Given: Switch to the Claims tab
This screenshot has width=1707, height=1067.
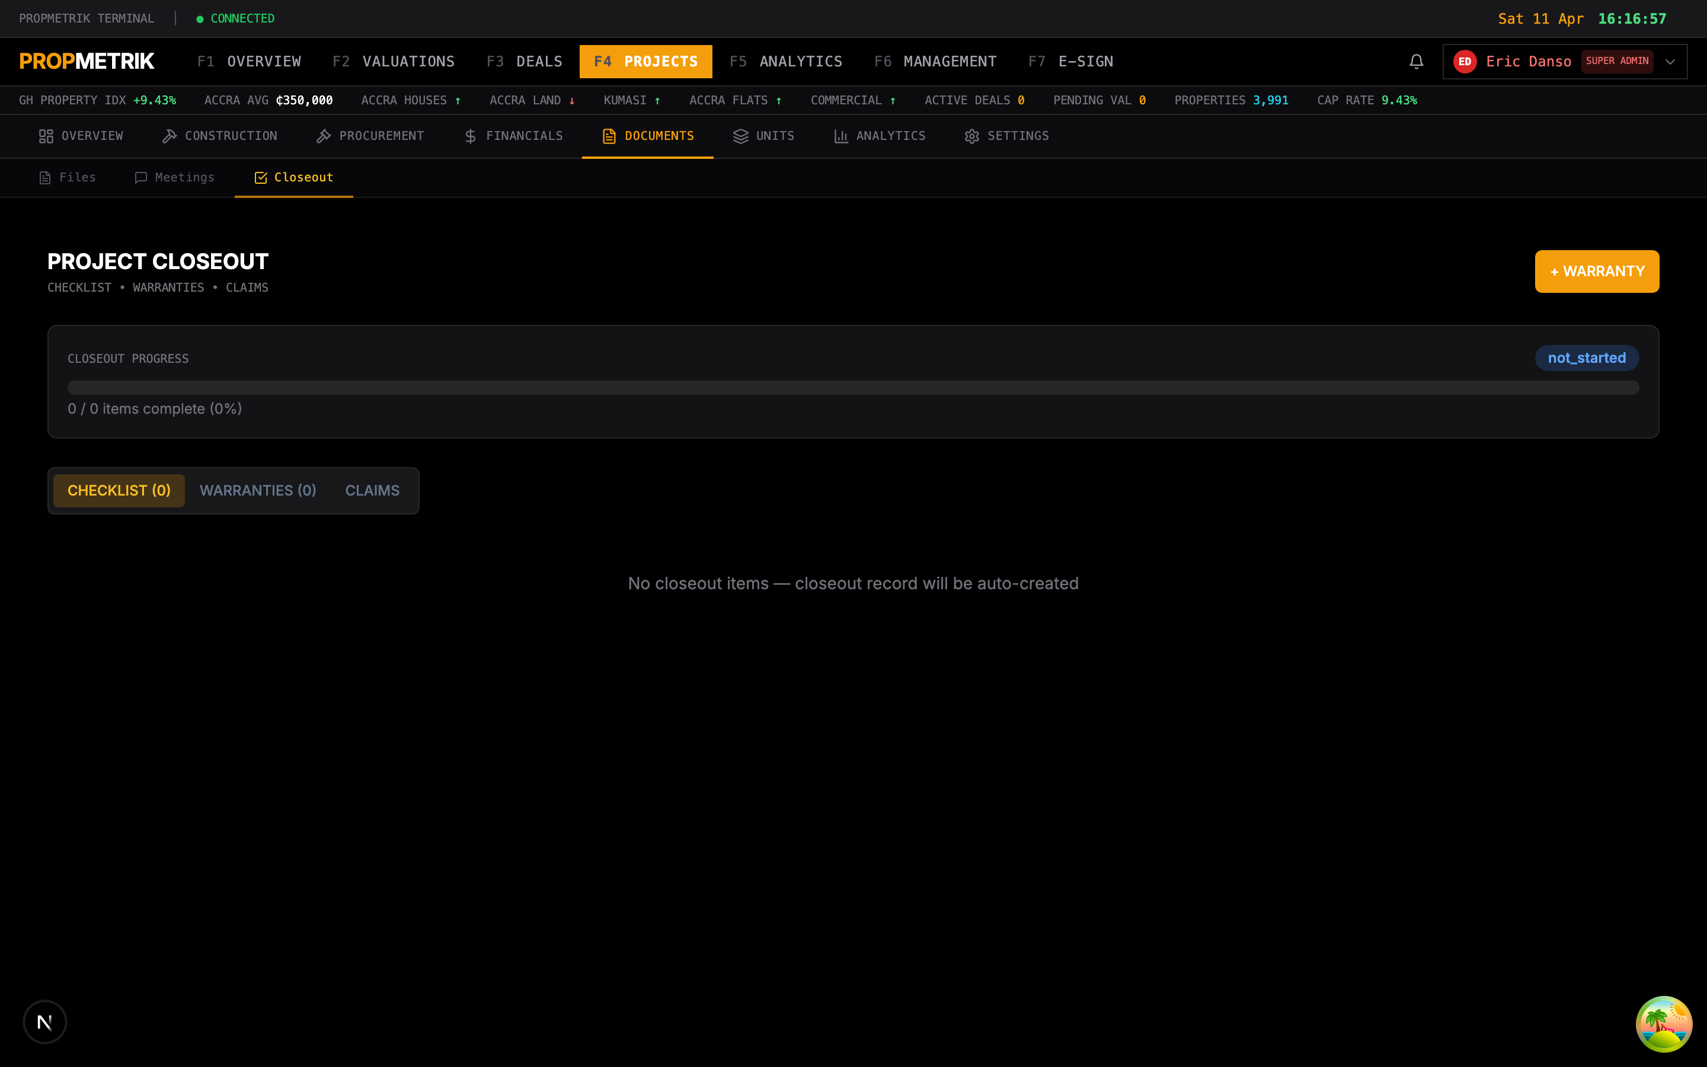Looking at the screenshot, I should [372, 490].
